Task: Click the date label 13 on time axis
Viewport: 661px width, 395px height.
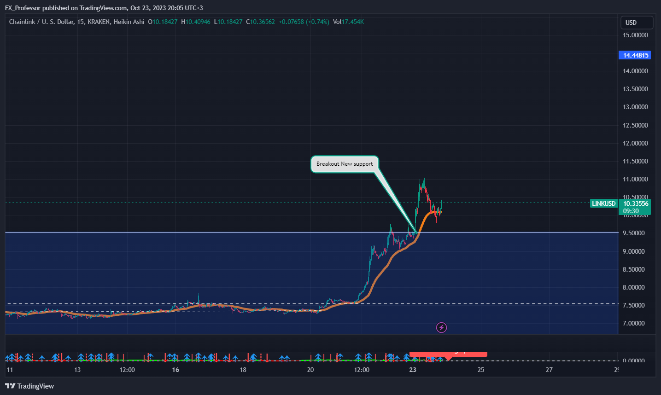Action: (77, 370)
